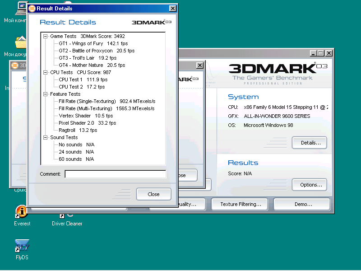Viewport: 361px width, 271px height.
Task: Collapse the Sound Tests tree node
Action: click(46, 137)
